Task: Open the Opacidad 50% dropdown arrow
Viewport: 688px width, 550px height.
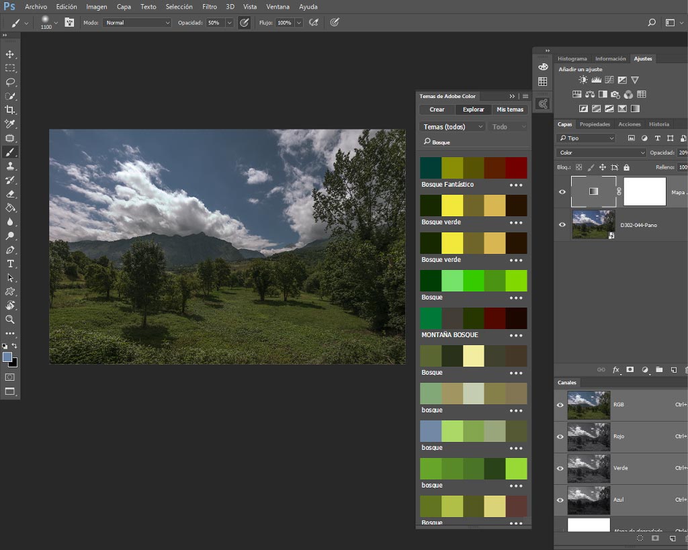Action: (229, 22)
